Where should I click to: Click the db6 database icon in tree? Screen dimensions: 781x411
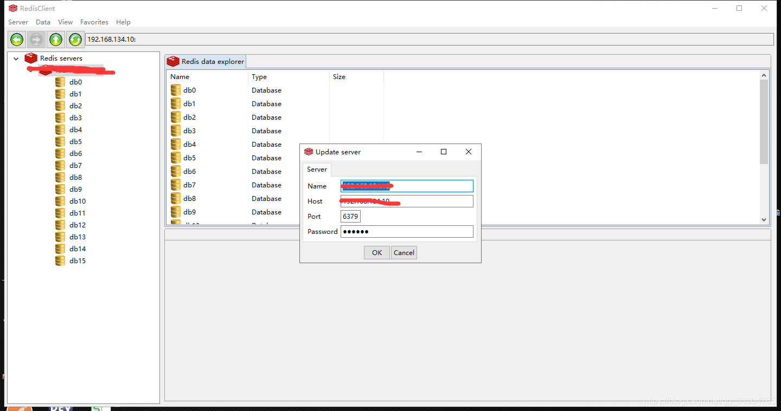coord(60,153)
